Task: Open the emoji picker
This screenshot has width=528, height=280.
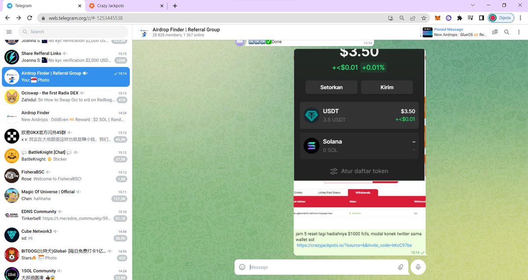Action: point(242,267)
